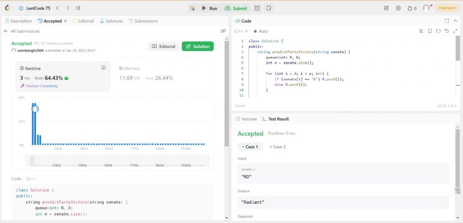Image resolution: width=463 pixels, height=223 pixels.
Task: Click the bookmark icon in editor toolbar
Action: click(430, 31)
